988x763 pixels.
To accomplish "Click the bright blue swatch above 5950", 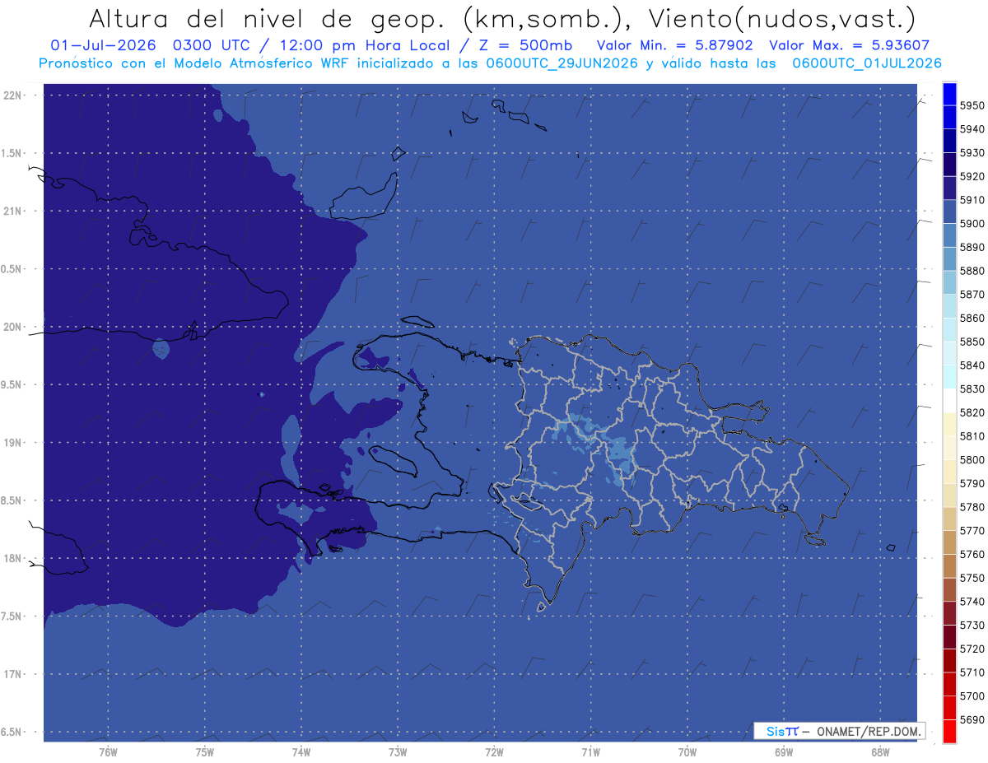I will coord(949,94).
